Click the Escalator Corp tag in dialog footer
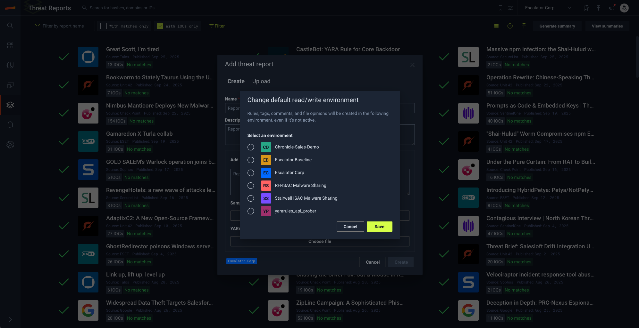Viewport: 639px width, 328px height. pyautogui.click(x=242, y=261)
